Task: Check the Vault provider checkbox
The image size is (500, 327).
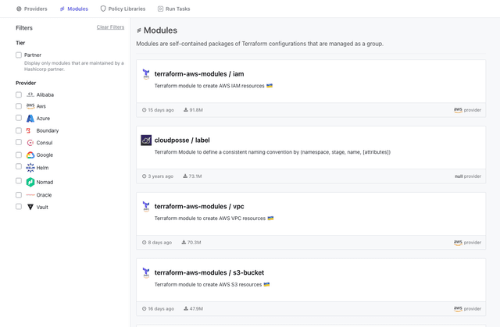Action: [x=19, y=207]
